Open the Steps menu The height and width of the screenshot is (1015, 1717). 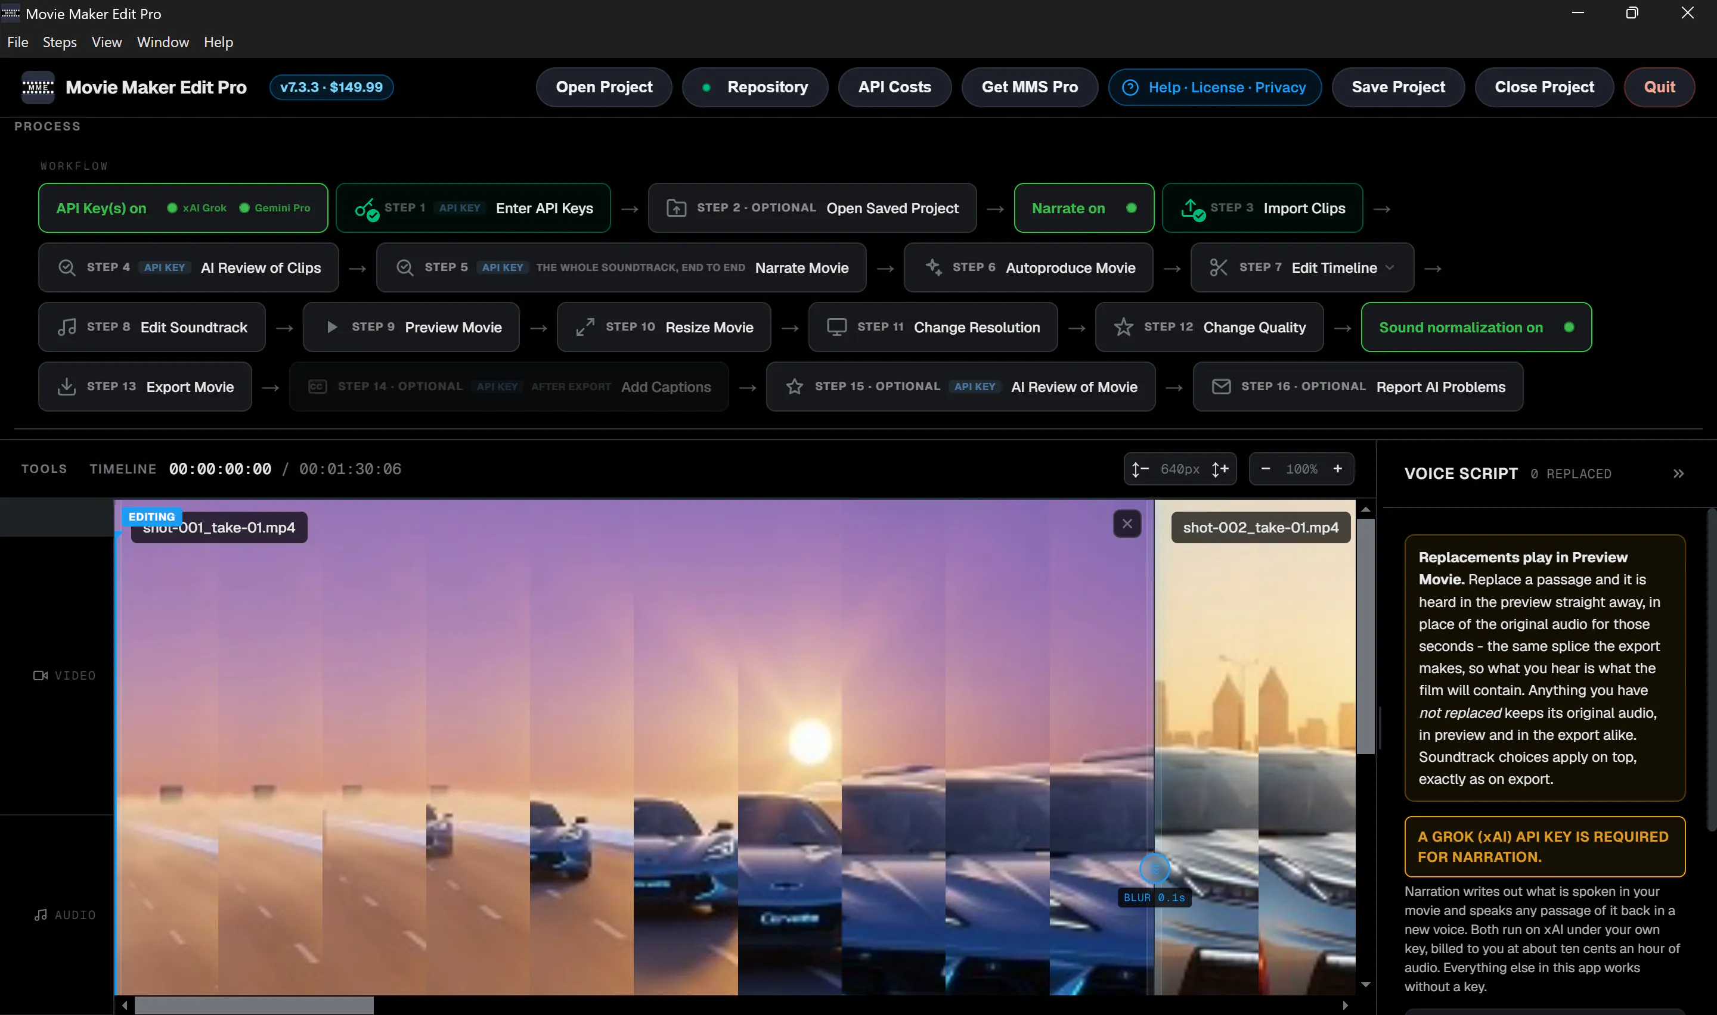coord(60,42)
